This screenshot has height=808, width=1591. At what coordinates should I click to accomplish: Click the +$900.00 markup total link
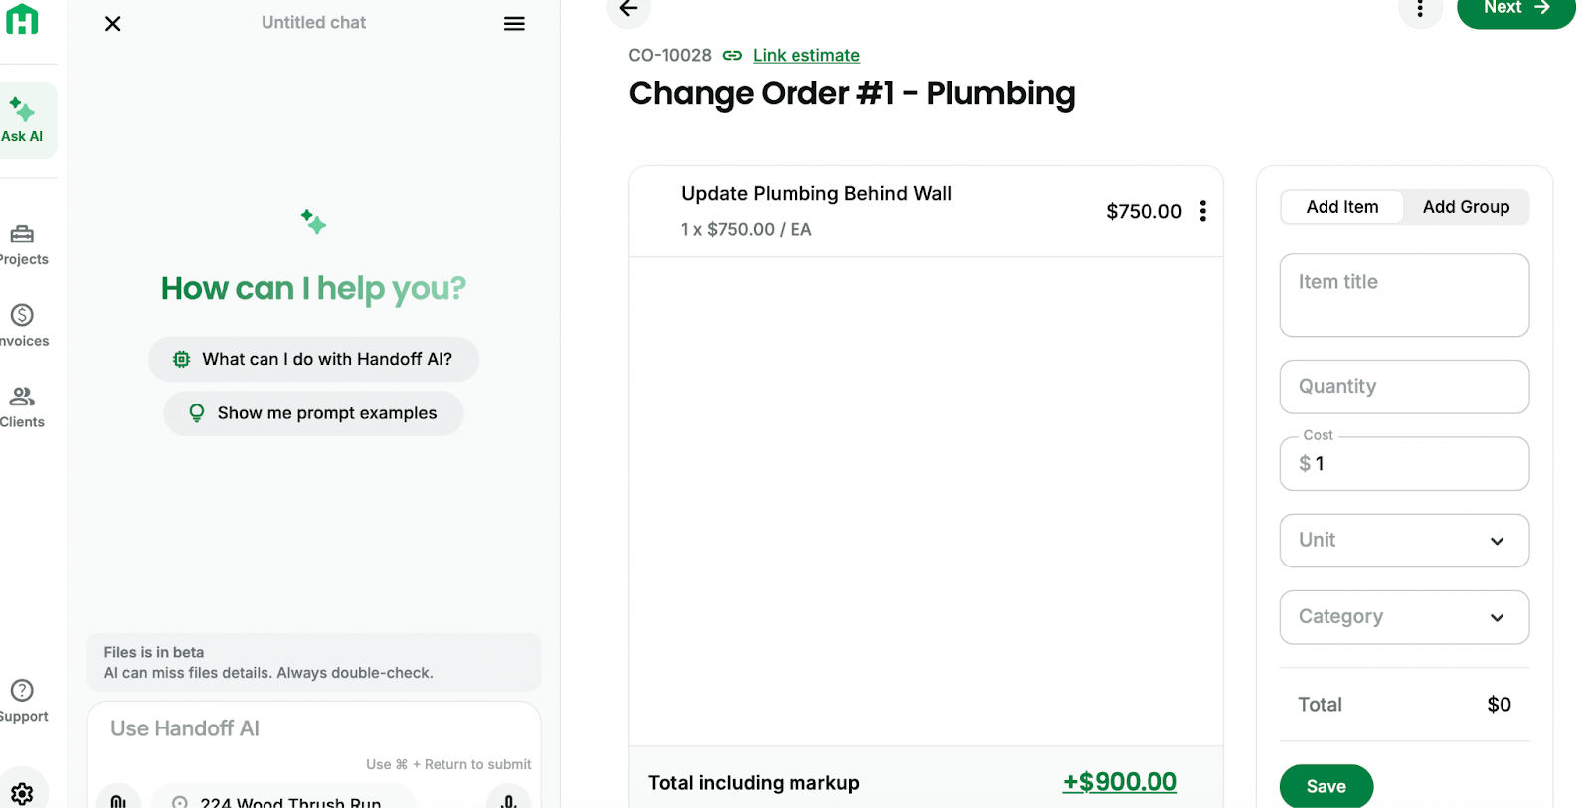pos(1120,782)
